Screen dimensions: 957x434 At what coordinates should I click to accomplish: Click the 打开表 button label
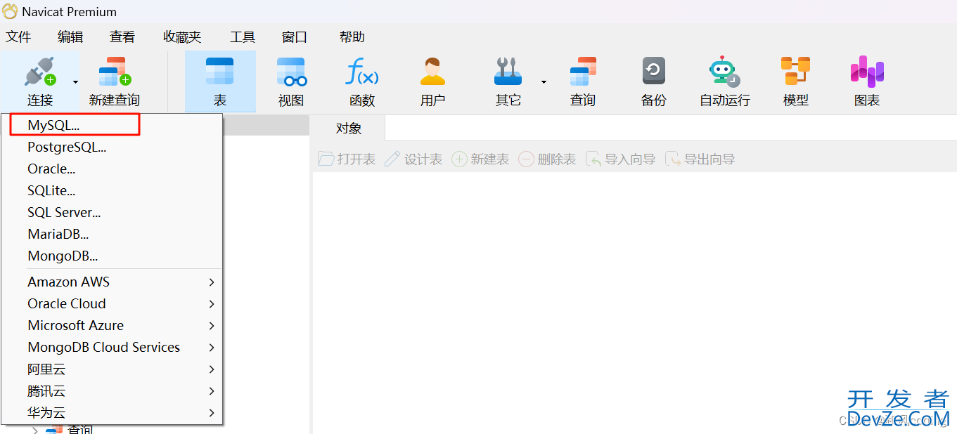click(x=357, y=159)
